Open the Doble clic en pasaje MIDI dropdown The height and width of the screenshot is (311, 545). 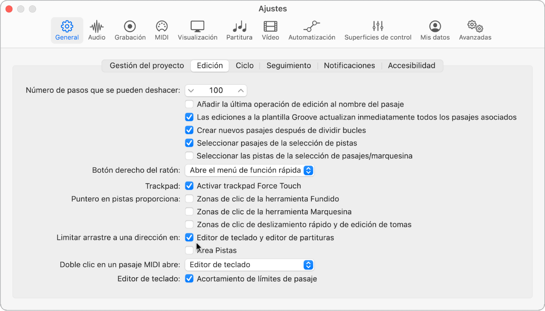point(250,265)
